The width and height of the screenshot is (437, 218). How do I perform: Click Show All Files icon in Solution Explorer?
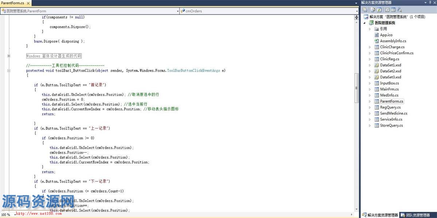coord(373,10)
